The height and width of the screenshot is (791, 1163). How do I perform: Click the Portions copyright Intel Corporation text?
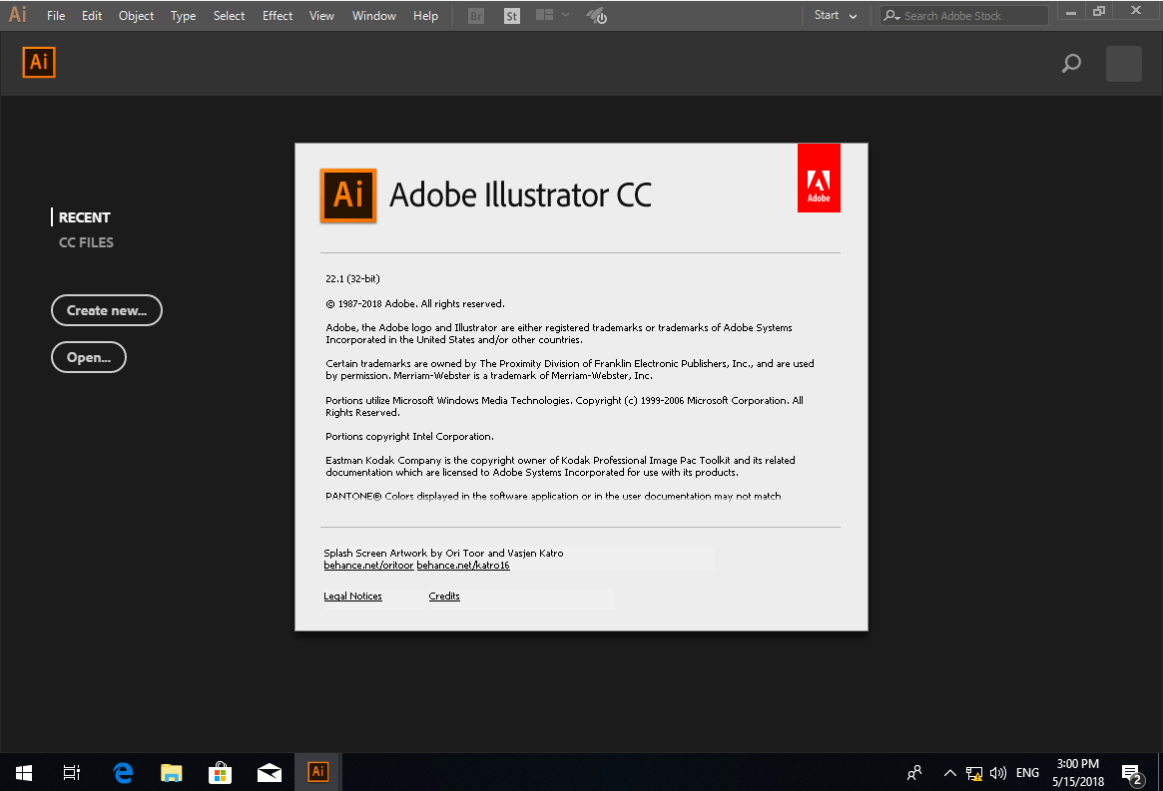409,437
